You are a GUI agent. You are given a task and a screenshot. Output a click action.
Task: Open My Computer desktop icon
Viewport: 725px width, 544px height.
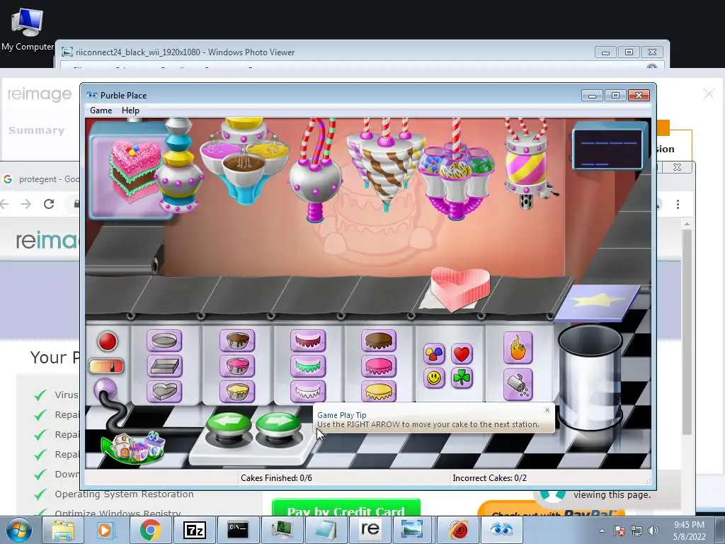click(28, 28)
